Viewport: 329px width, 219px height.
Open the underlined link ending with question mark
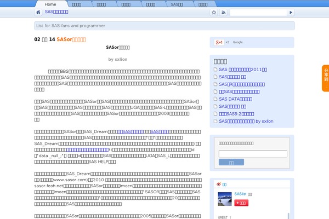[x=88, y=149]
